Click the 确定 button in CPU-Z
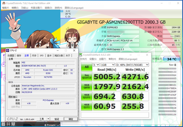This screenshot has width=183, height=127. coord(71,119)
